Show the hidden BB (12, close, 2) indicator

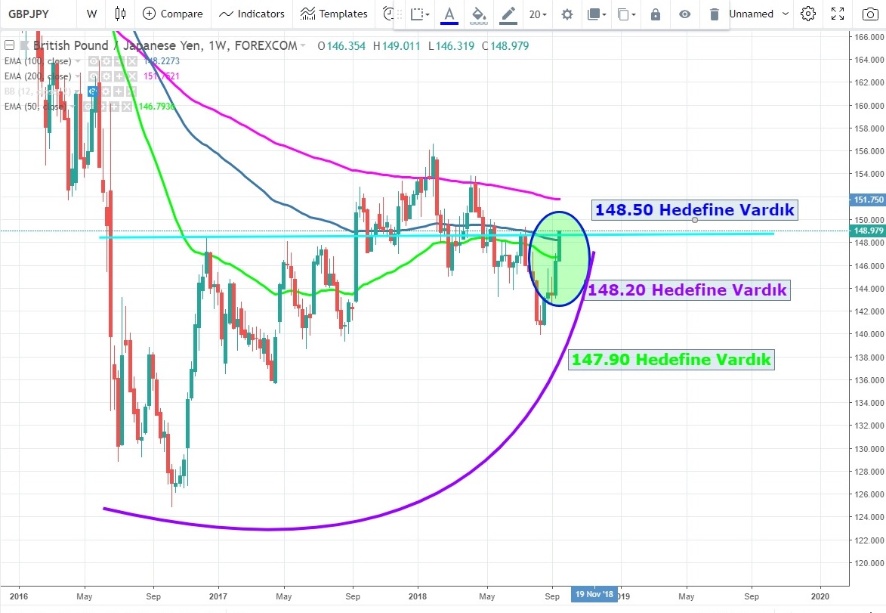[94, 91]
